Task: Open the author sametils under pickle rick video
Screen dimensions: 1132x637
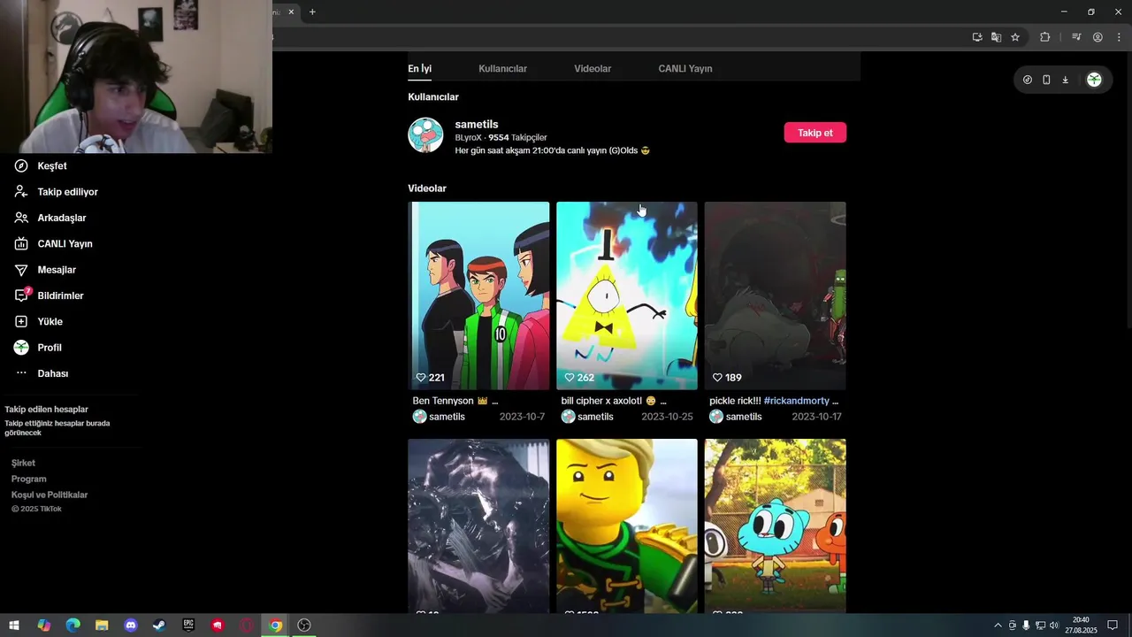Action: tap(744, 417)
